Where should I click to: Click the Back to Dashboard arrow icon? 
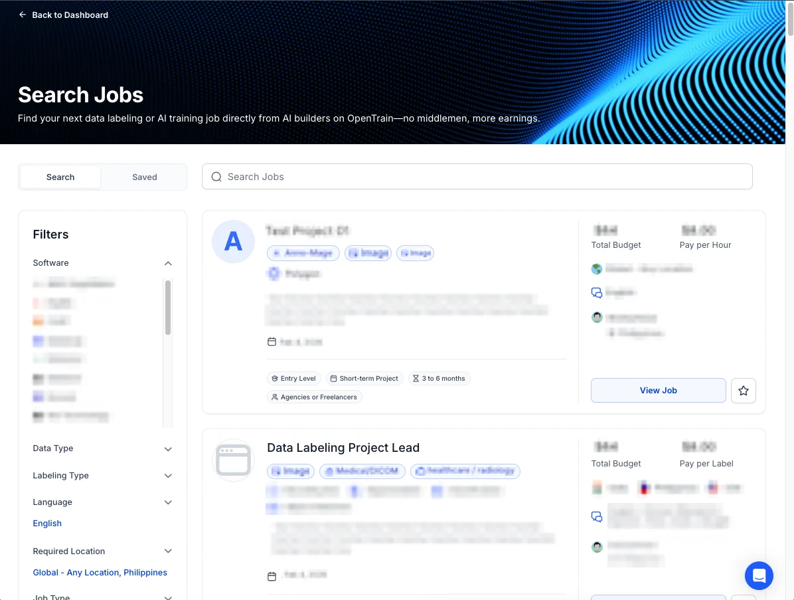coord(23,15)
